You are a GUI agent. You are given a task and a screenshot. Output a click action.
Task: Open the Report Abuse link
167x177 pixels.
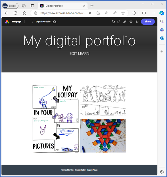(92, 170)
